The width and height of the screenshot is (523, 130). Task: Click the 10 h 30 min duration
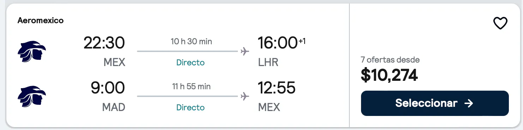(x=192, y=41)
